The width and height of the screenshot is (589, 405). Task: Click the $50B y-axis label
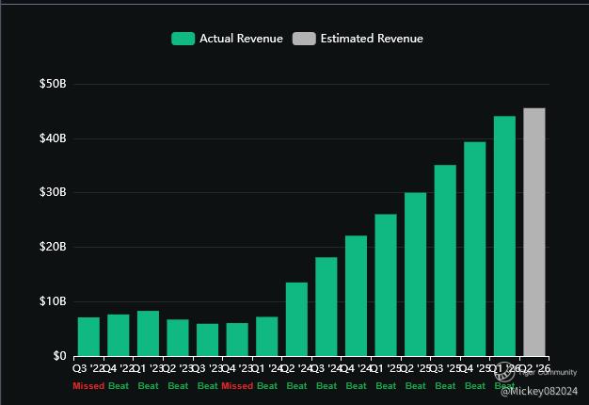pos(53,84)
